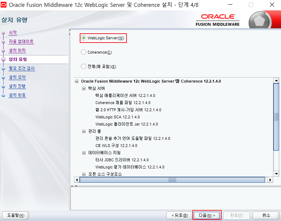Viewport: 281px width, 221px height.
Task: Click the scroll down arrow of component tree
Action: [276, 174]
